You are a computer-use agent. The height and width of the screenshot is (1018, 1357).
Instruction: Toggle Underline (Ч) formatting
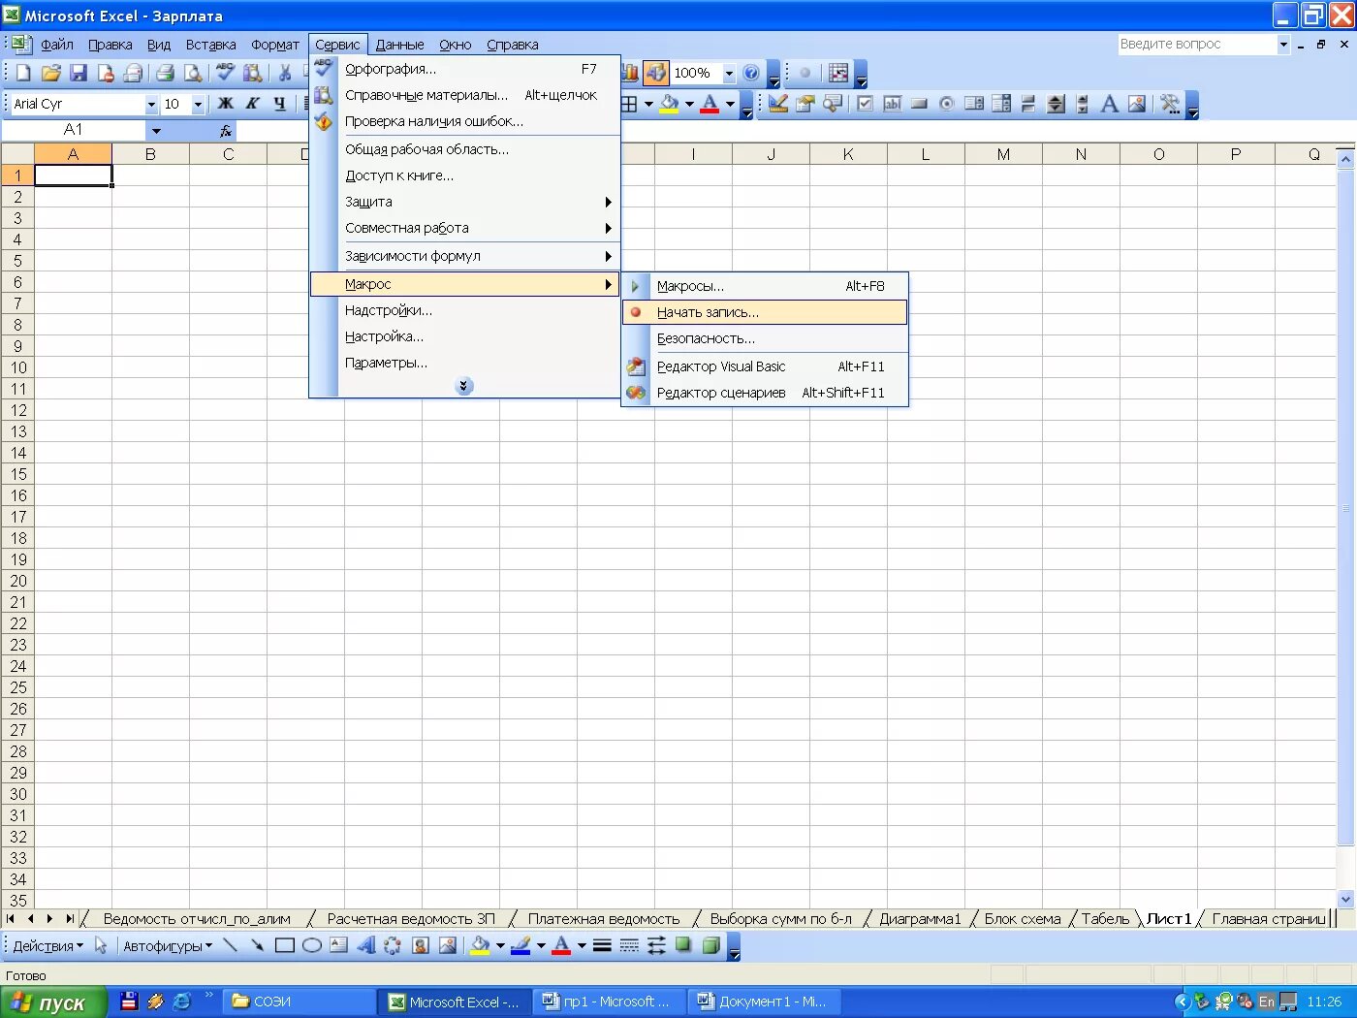tap(280, 104)
